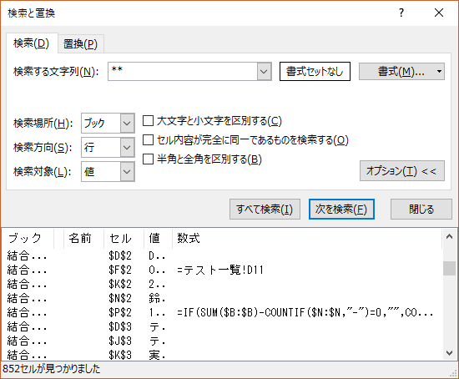The image size is (459, 379).
Task: Select the result row for $D$2
Action: coord(223,256)
